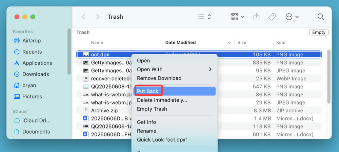Image resolution: width=339 pixels, height=152 pixels.
Task: Click the Search magnifier icon
Action: pyautogui.click(x=320, y=17)
